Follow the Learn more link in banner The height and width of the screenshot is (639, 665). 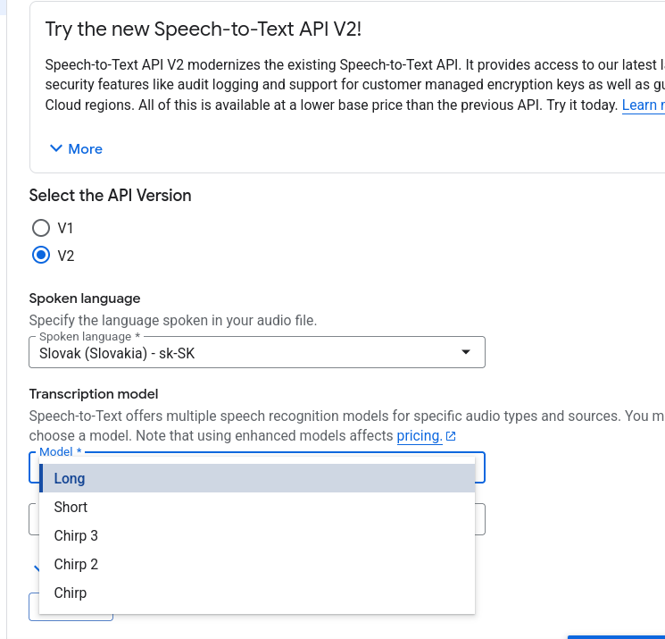[643, 105]
